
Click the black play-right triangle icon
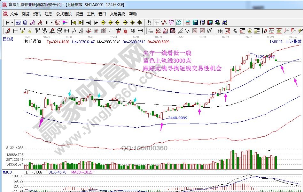96,23
